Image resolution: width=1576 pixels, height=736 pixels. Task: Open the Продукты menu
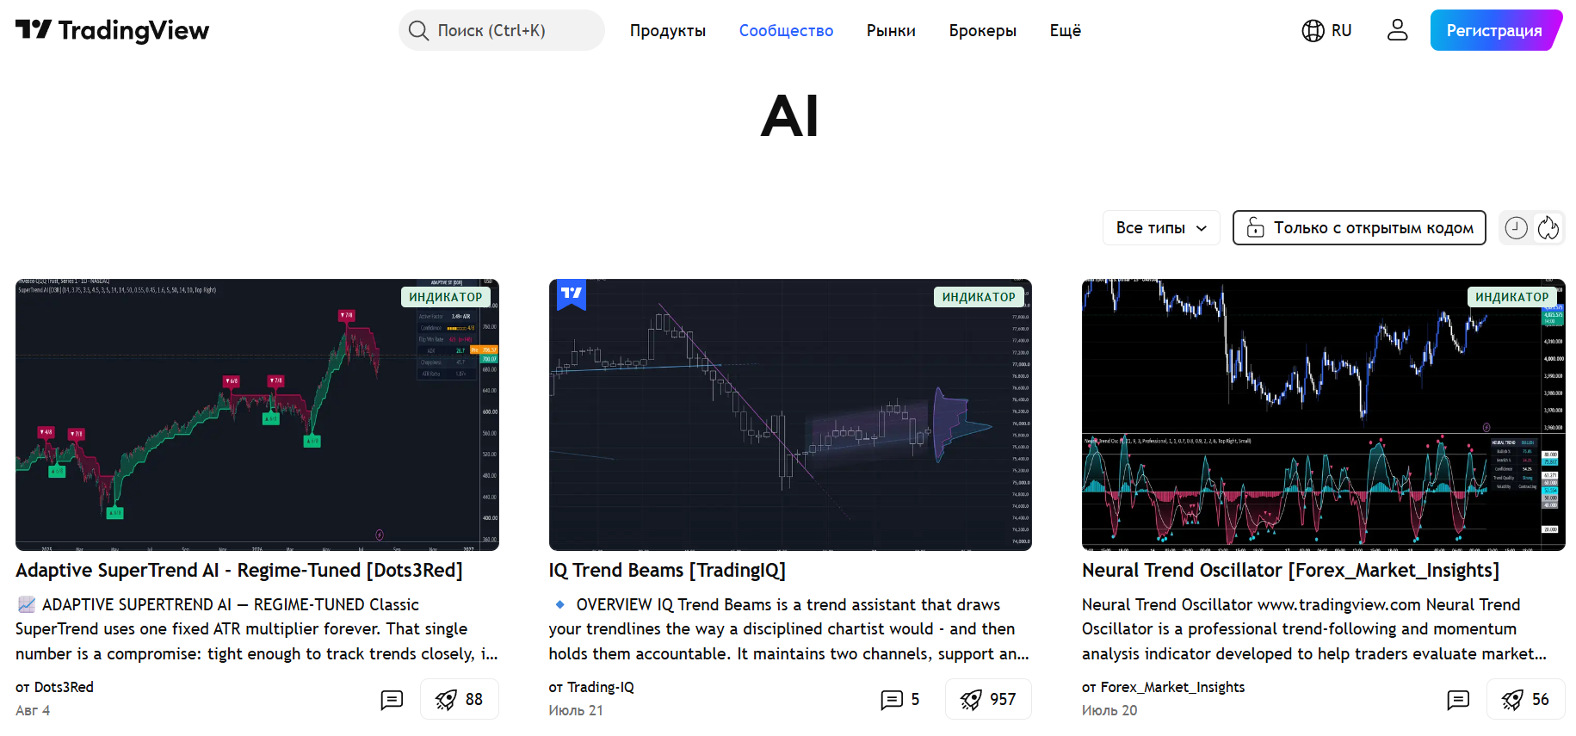coord(668,31)
